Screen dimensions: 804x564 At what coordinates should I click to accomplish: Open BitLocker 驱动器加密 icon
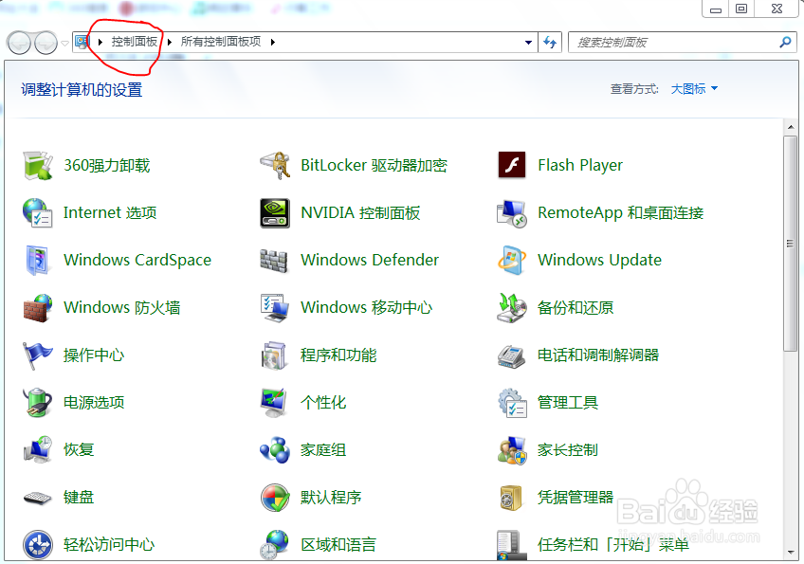coord(275,166)
